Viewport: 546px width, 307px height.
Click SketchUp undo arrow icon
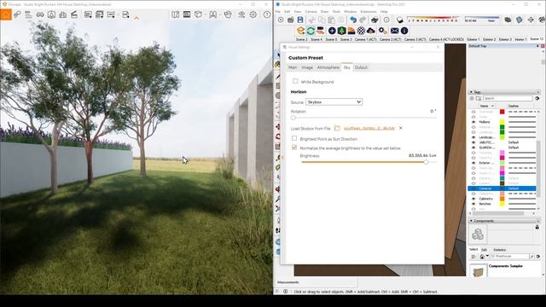click(x=353, y=20)
